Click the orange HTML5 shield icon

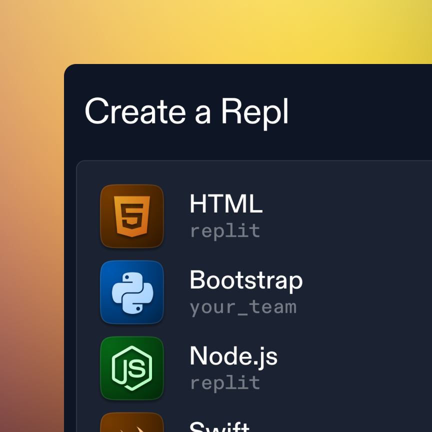tap(132, 216)
